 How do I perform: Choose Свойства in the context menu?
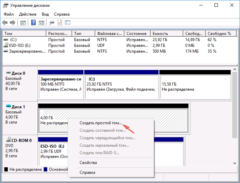[x=88, y=163]
